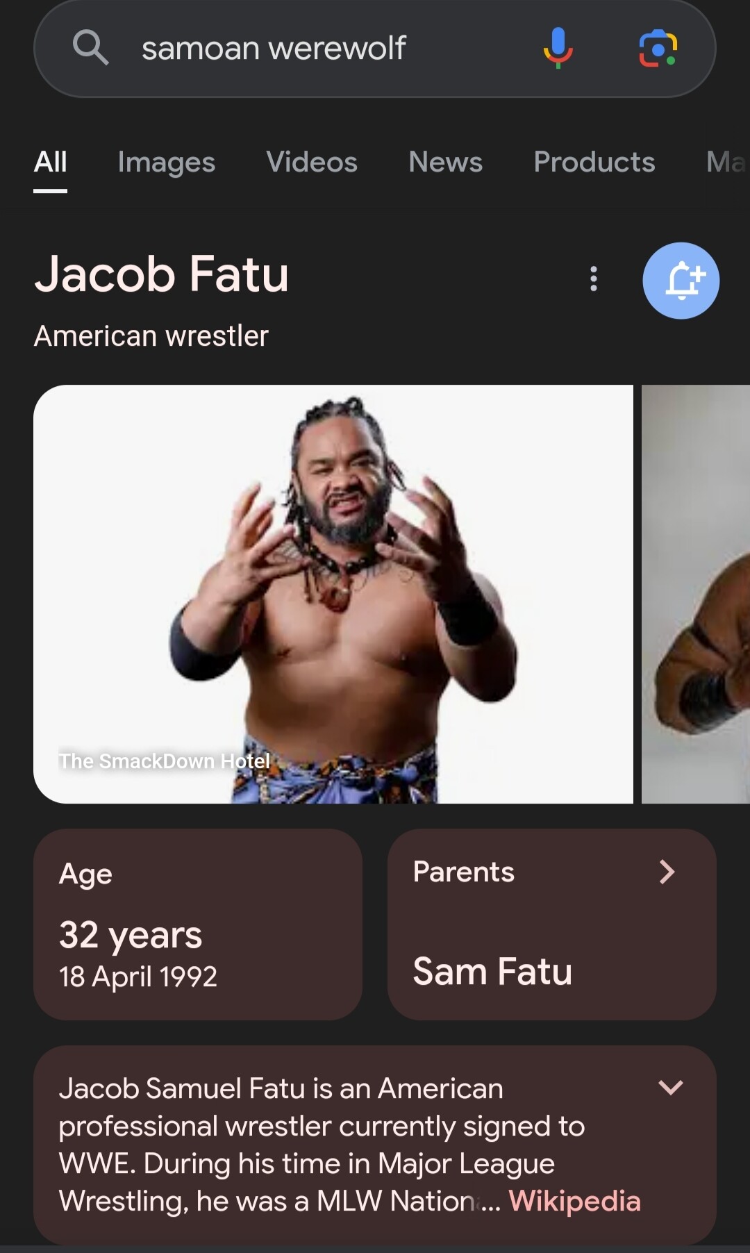The height and width of the screenshot is (1253, 750).
Task: Tap the Age 32 years card
Action: [198, 924]
